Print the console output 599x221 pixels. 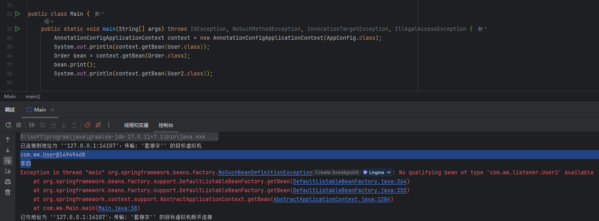[x=8, y=182]
